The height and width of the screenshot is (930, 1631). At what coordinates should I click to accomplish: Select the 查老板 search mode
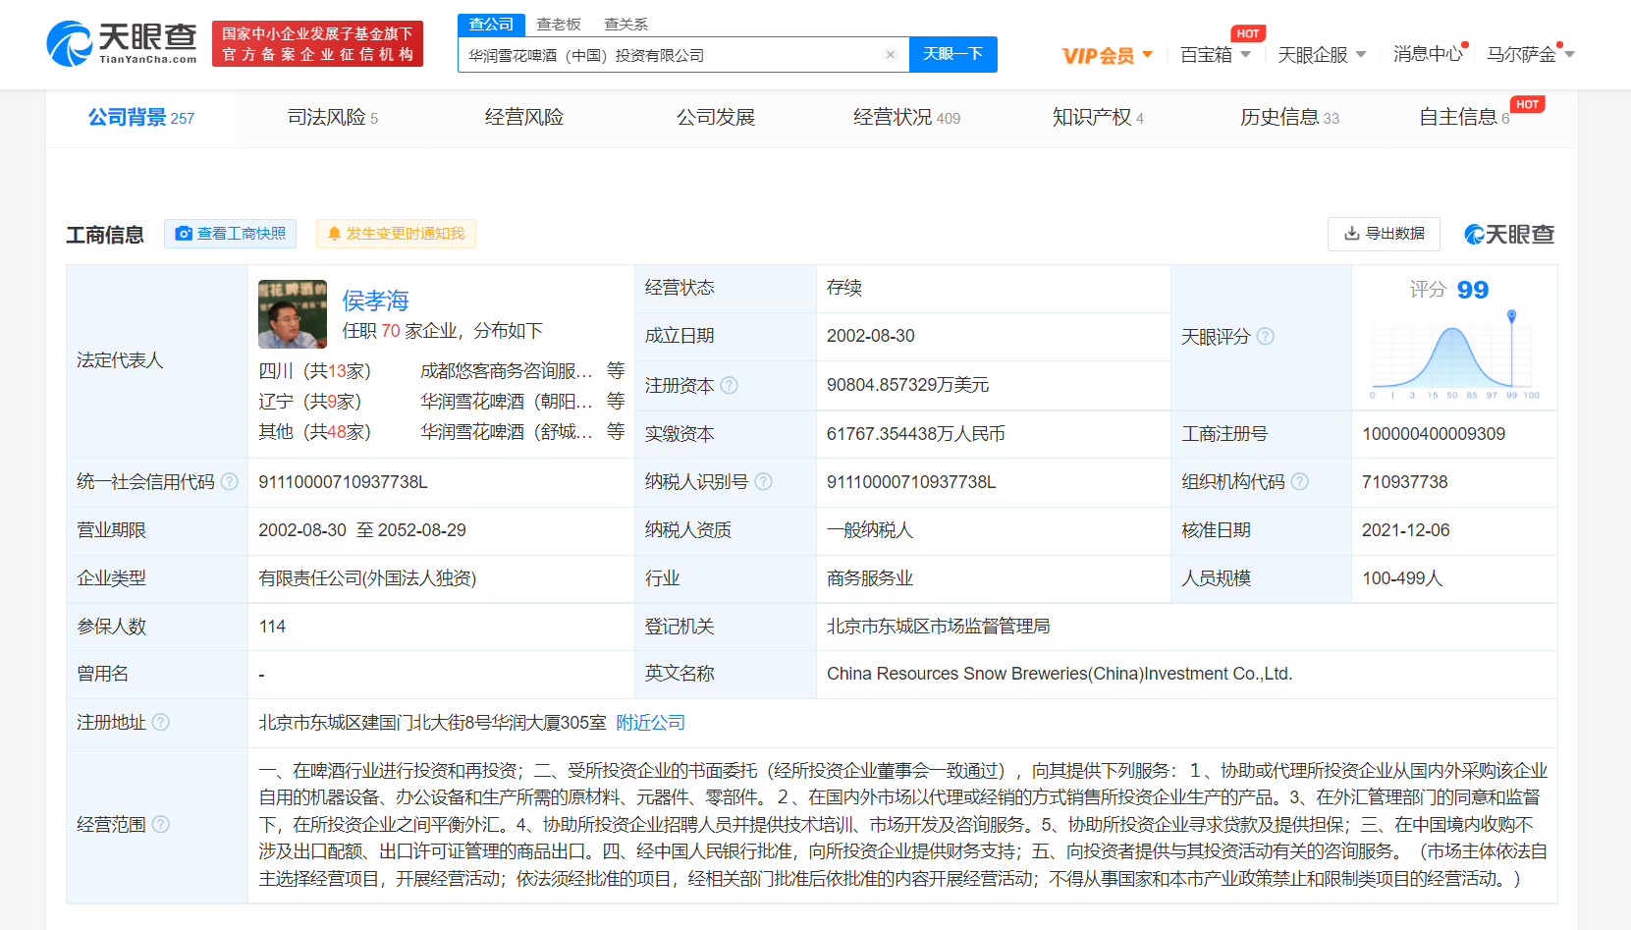pos(559,25)
